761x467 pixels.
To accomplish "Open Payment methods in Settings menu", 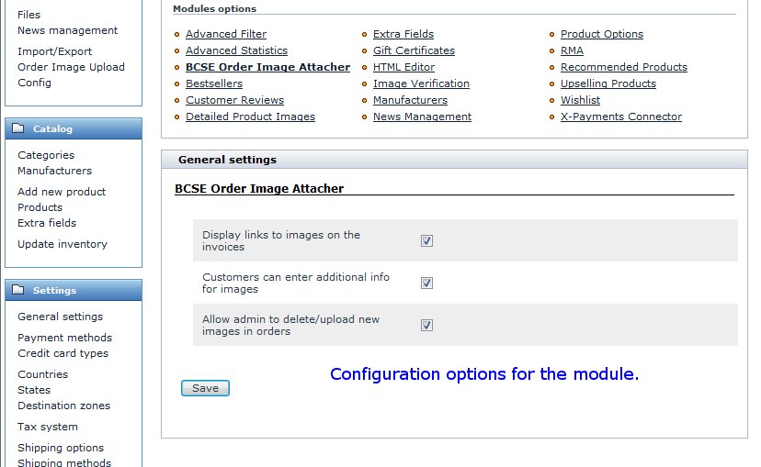I will 64,337.
